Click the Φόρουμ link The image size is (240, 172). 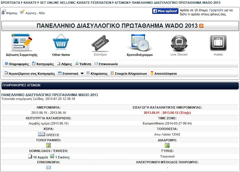(x=9, y=13)
